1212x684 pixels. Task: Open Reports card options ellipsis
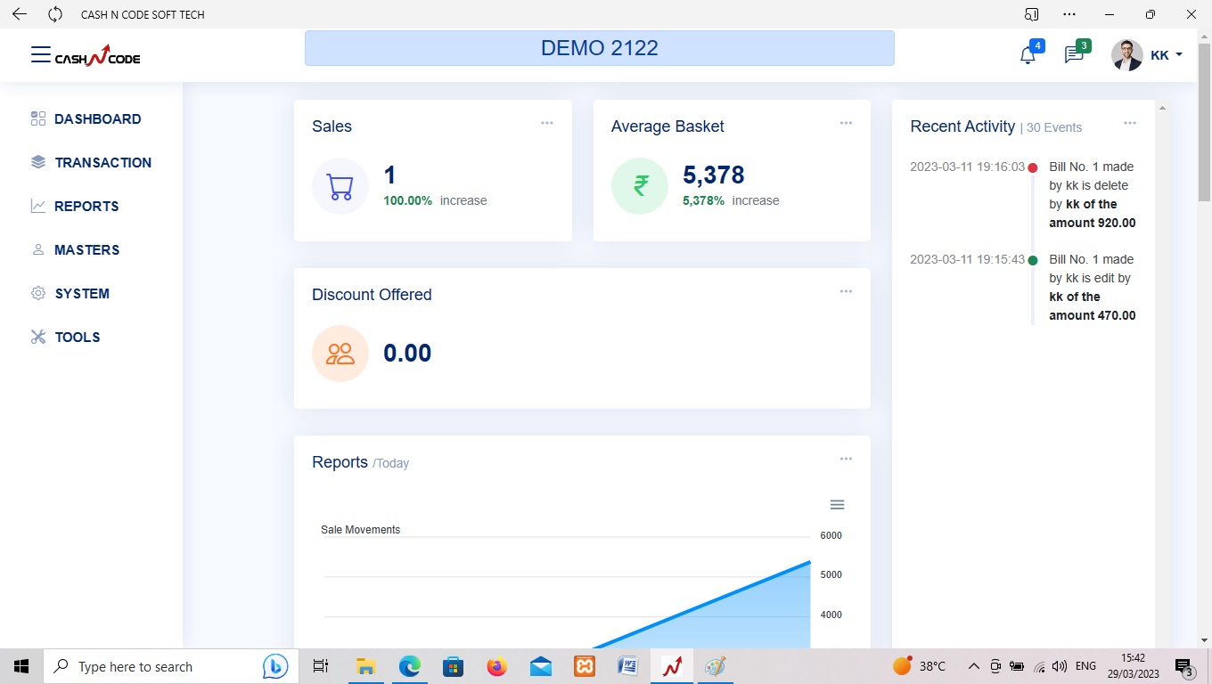click(x=846, y=459)
